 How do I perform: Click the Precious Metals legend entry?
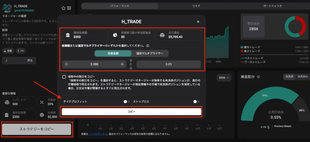[282, 126]
